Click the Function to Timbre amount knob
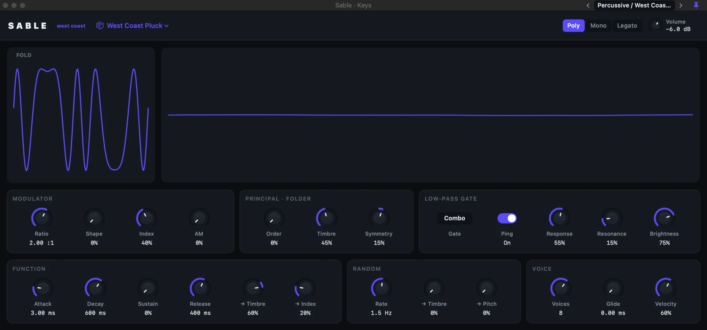This screenshot has width=707, height=330. [x=253, y=288]
